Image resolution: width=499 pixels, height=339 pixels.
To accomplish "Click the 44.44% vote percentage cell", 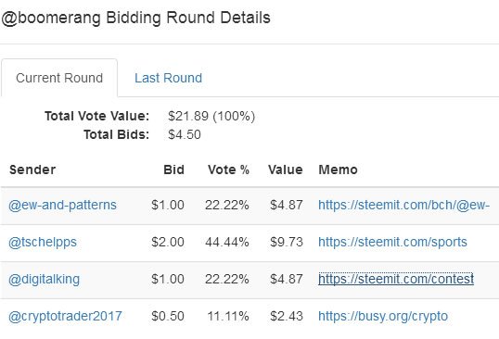I will point(227,242).
